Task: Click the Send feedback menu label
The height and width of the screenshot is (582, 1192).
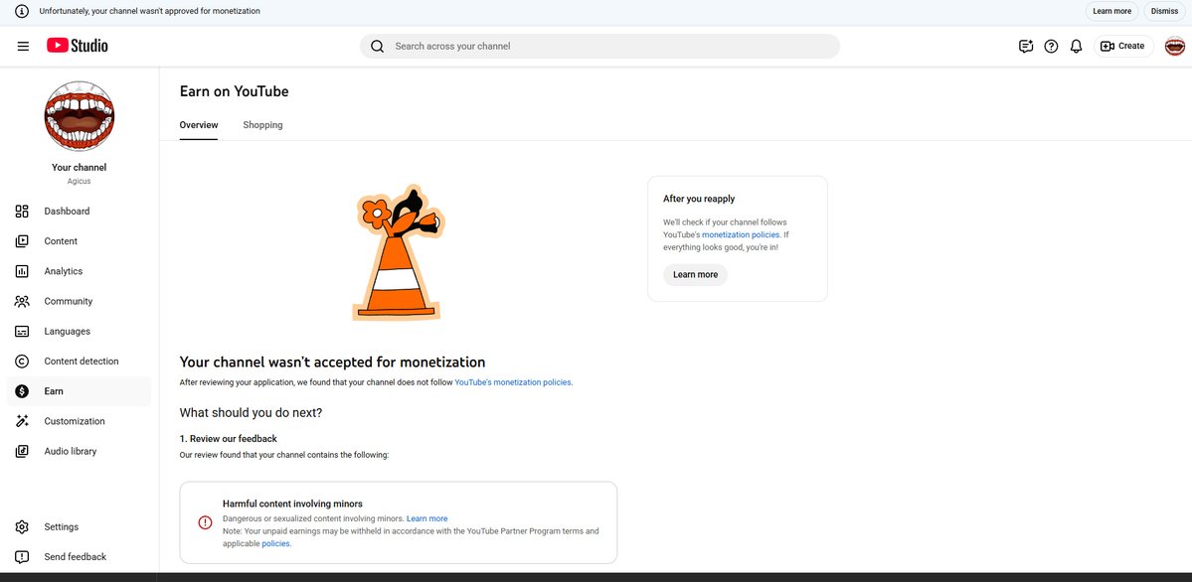Action: click(x=76, y=557)
